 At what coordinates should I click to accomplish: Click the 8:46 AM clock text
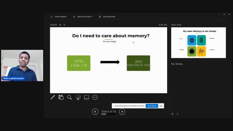coord(163,25)
